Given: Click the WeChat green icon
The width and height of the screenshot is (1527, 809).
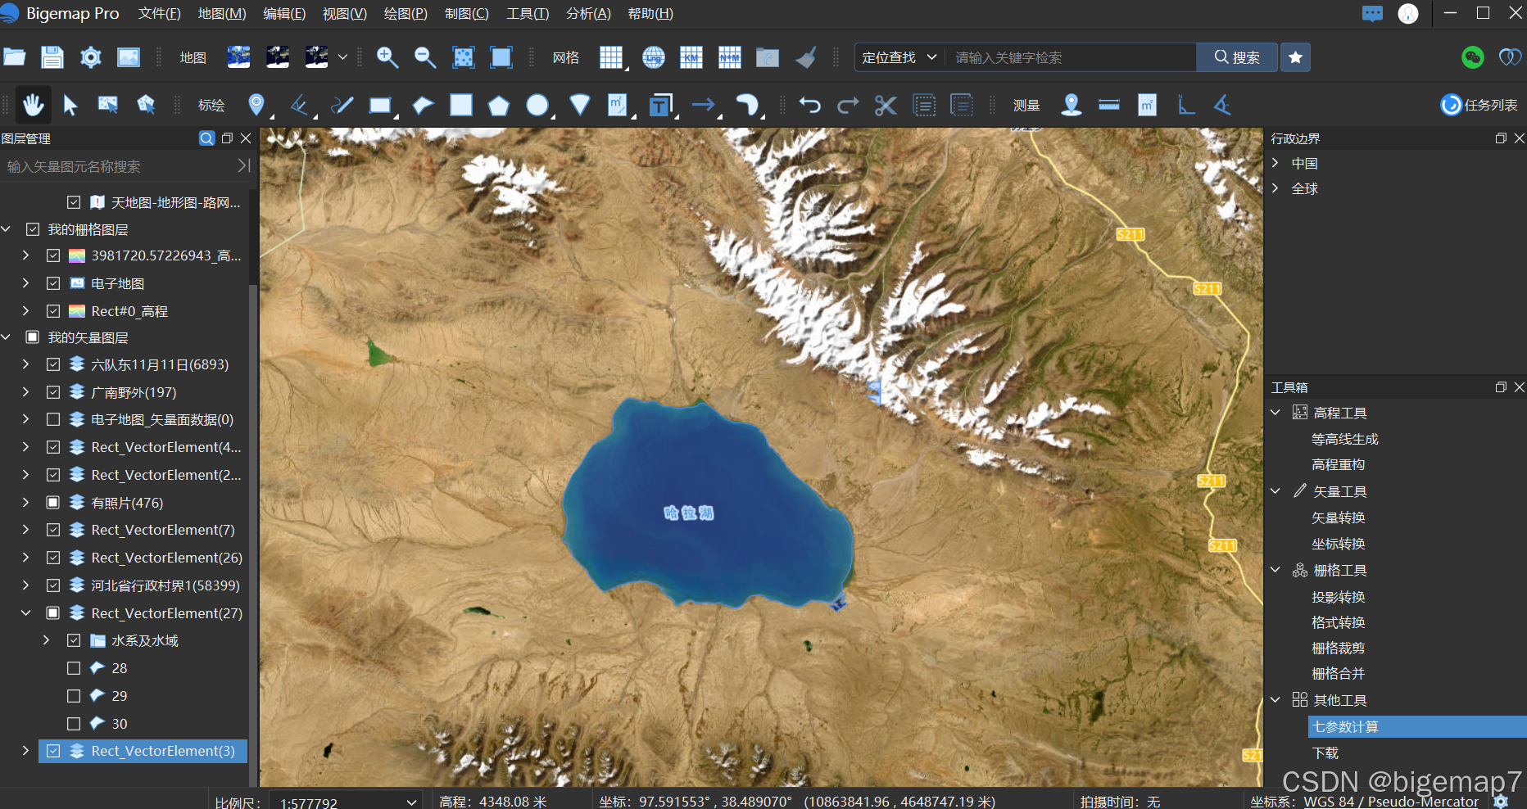Looking at the screenshot, I should pyautogui.click(x=1472, y=57).
